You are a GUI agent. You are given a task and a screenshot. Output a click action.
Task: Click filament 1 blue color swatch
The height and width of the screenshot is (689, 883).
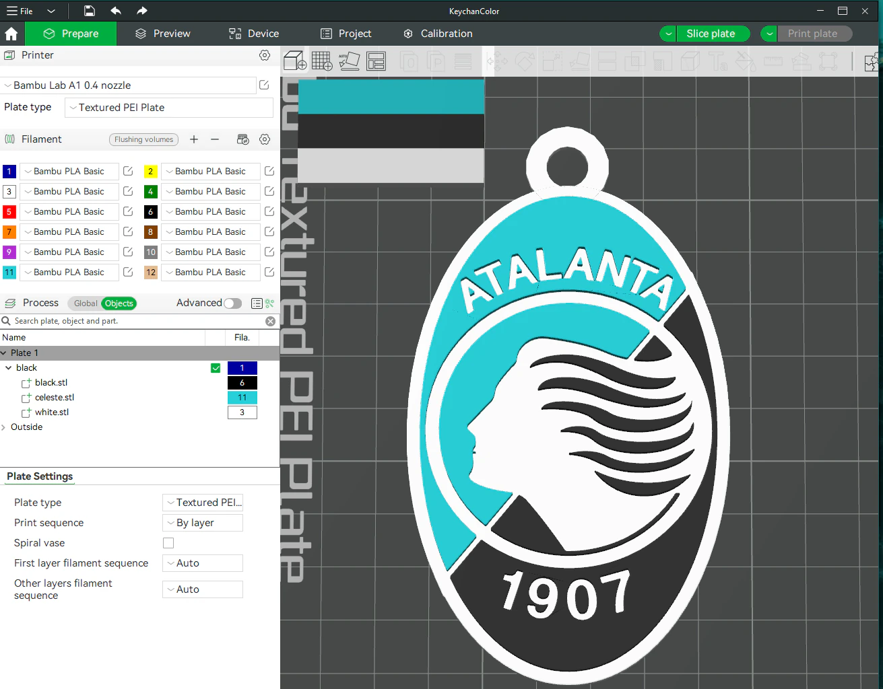[x=9, y=172]
